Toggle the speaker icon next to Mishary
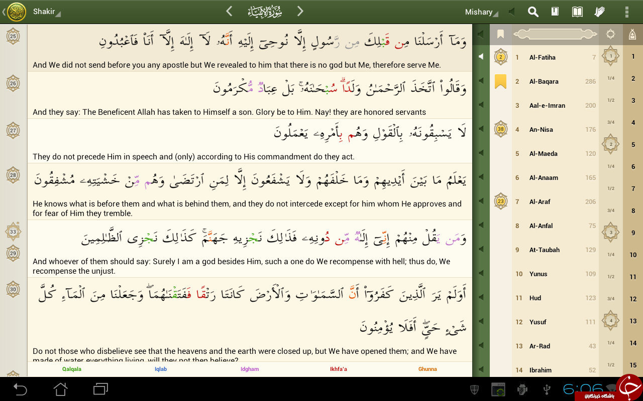Image resolution: width=643 pixels, height=401 pixels. pyautogui.click(x=511, y=12)
